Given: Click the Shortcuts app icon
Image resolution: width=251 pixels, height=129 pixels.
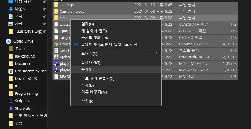Looking at the screenshot, I should [11, 108].
